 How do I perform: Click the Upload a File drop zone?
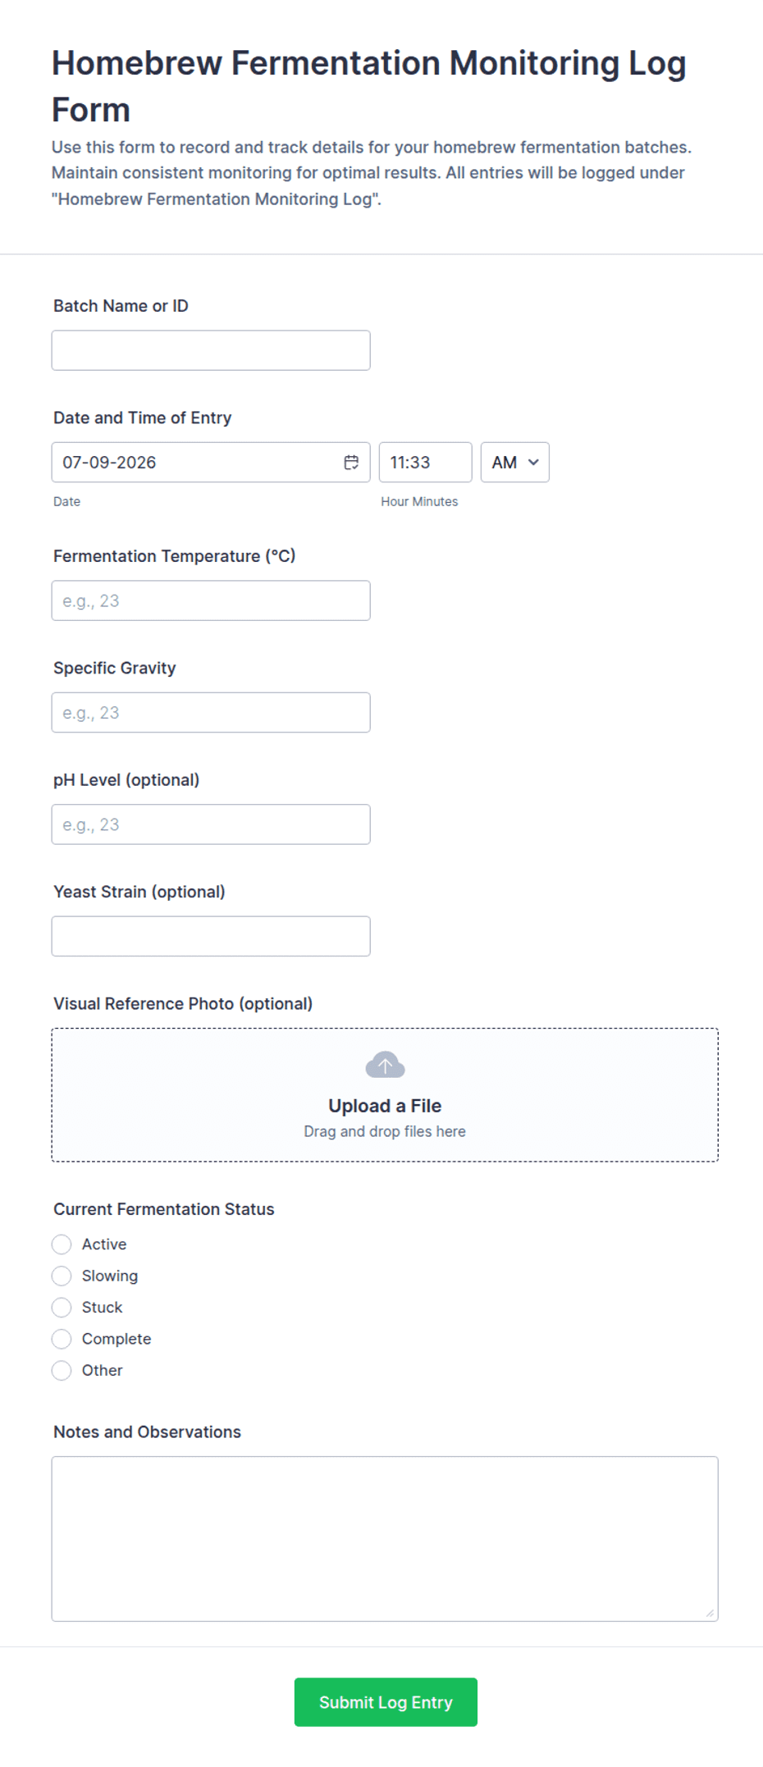(385, 1095)
